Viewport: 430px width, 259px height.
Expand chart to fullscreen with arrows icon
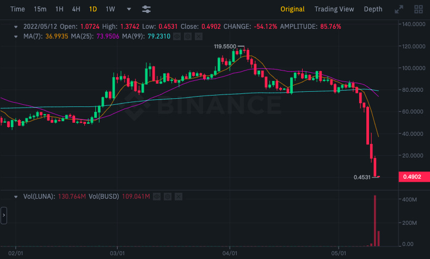[x=399, y=9]
